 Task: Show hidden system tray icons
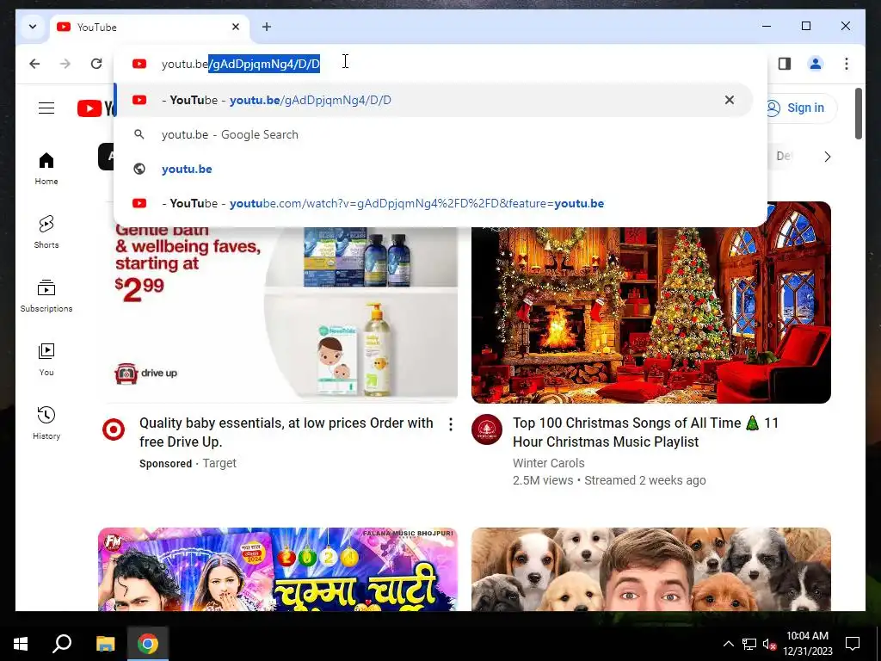[x=728, y=644]
